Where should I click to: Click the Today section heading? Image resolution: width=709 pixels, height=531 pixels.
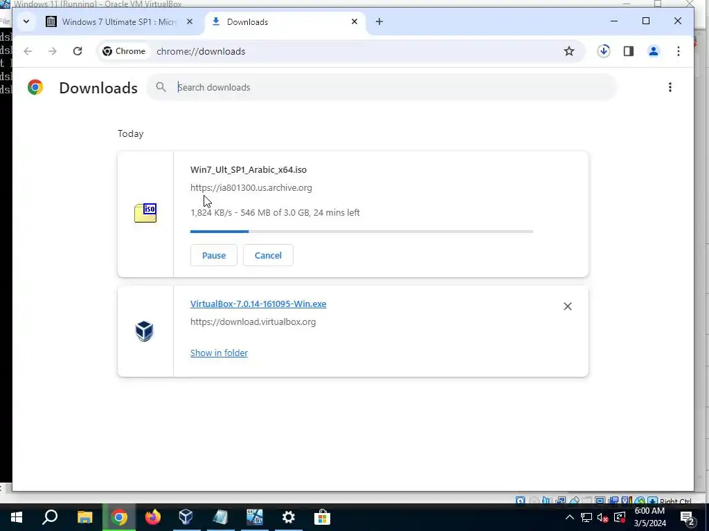point(131,133)
